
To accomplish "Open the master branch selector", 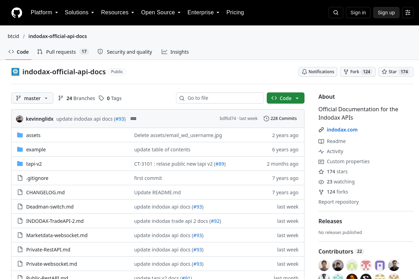I will 32,98.
